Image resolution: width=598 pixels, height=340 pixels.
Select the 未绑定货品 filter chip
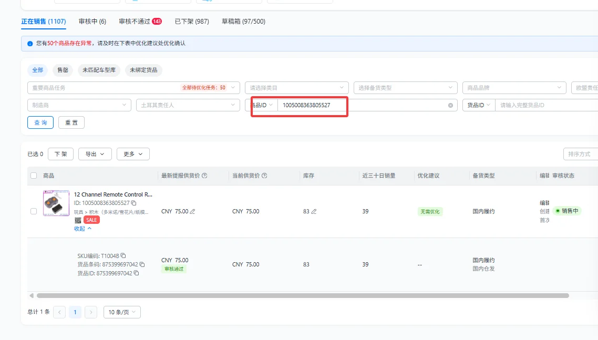143,70
